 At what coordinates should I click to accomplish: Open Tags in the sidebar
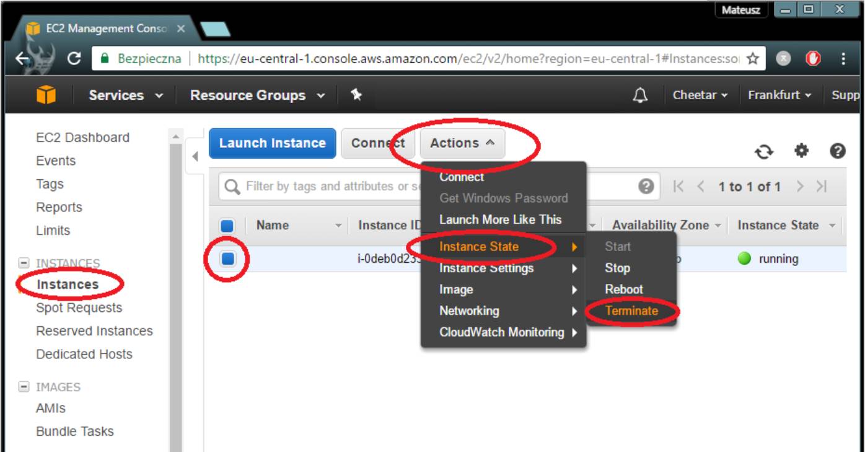tap(50, 184)
